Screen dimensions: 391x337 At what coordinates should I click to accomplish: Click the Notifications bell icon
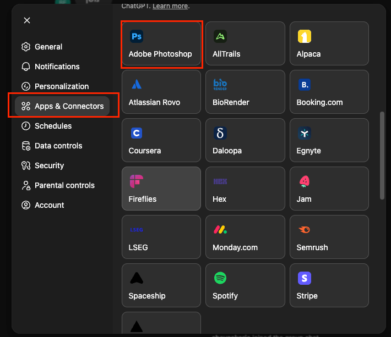pyautogui.click(x=26, y=67)
